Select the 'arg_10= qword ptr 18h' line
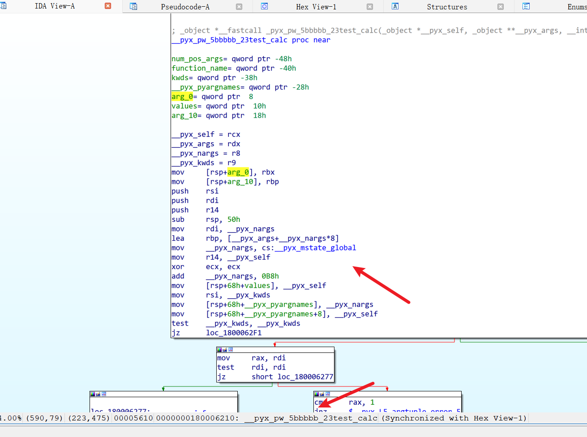Screen dimensions: 587x437 (x=219, y=115)
